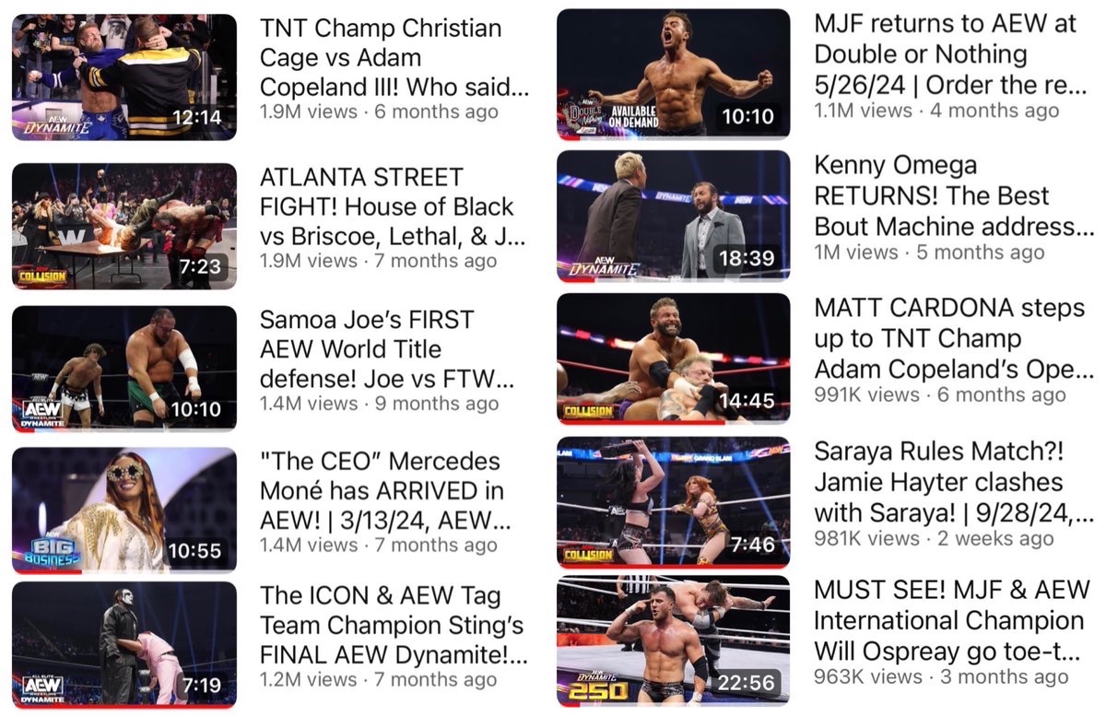
Task: Open the ATLANTA STREET FIGHT video thumbnail
Action: pos(124,226)
